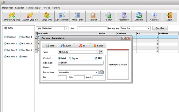
Task: Open Ayarlar toolbar button
Action: (x=108, y=16)
